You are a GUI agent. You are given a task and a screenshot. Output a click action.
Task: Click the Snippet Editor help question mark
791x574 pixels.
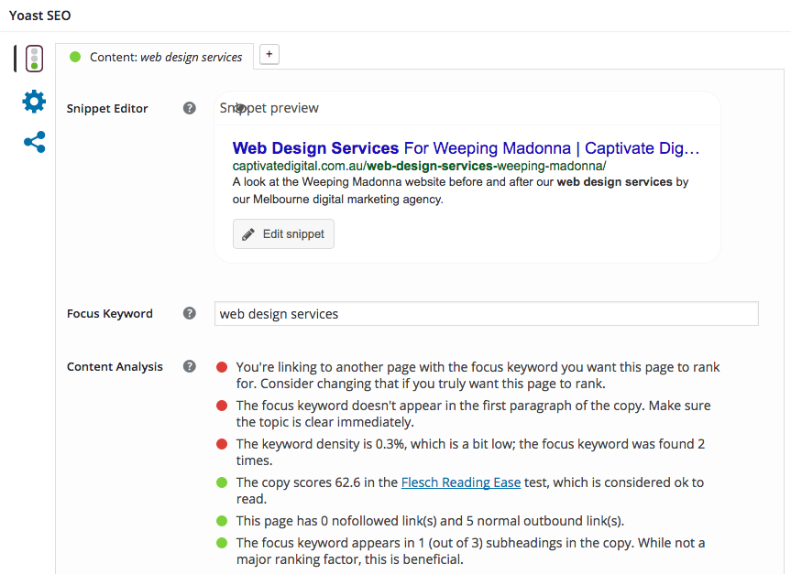(x=189, y=108)
